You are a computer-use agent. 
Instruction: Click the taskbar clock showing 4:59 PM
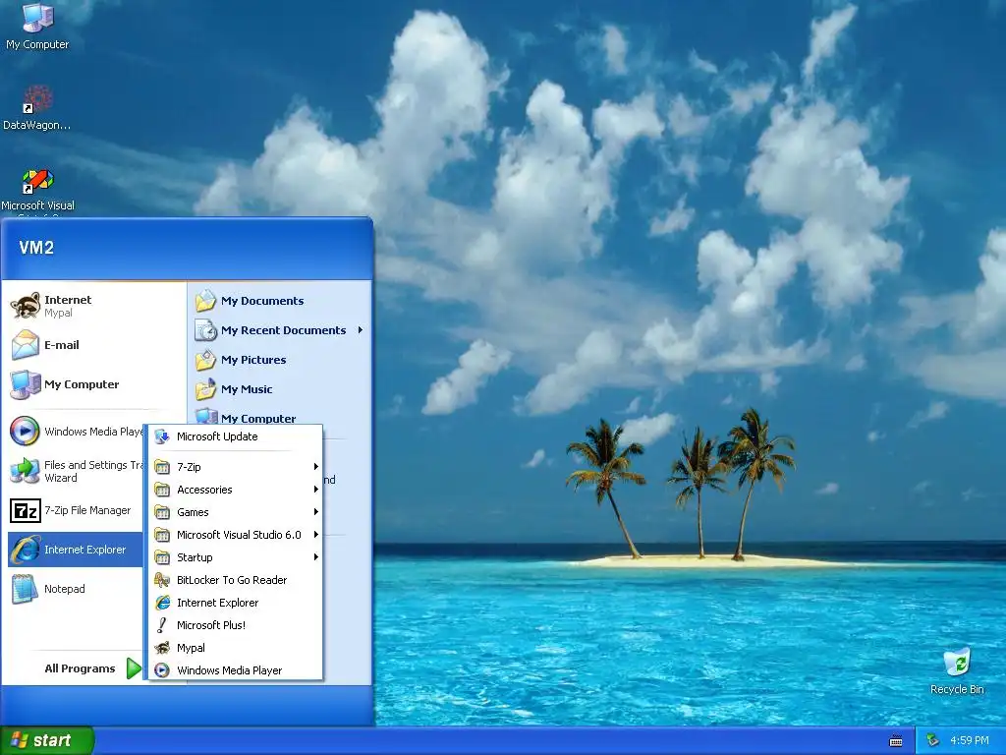click(969, 740)
